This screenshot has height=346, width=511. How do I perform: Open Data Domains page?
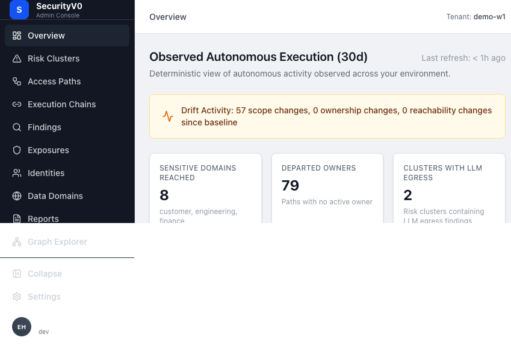coord(67,196)
